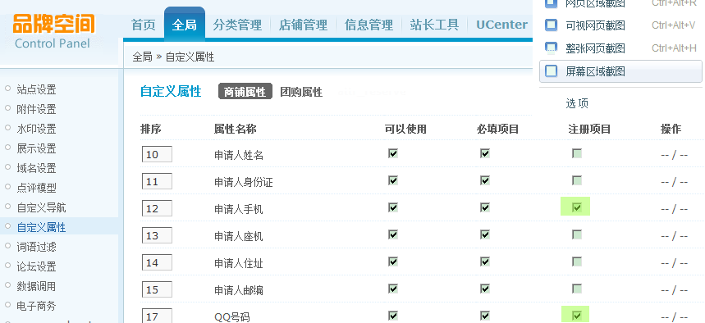Enable 注册项目 for 申请人座机
The image size is (705, 323).
point(577,234)
